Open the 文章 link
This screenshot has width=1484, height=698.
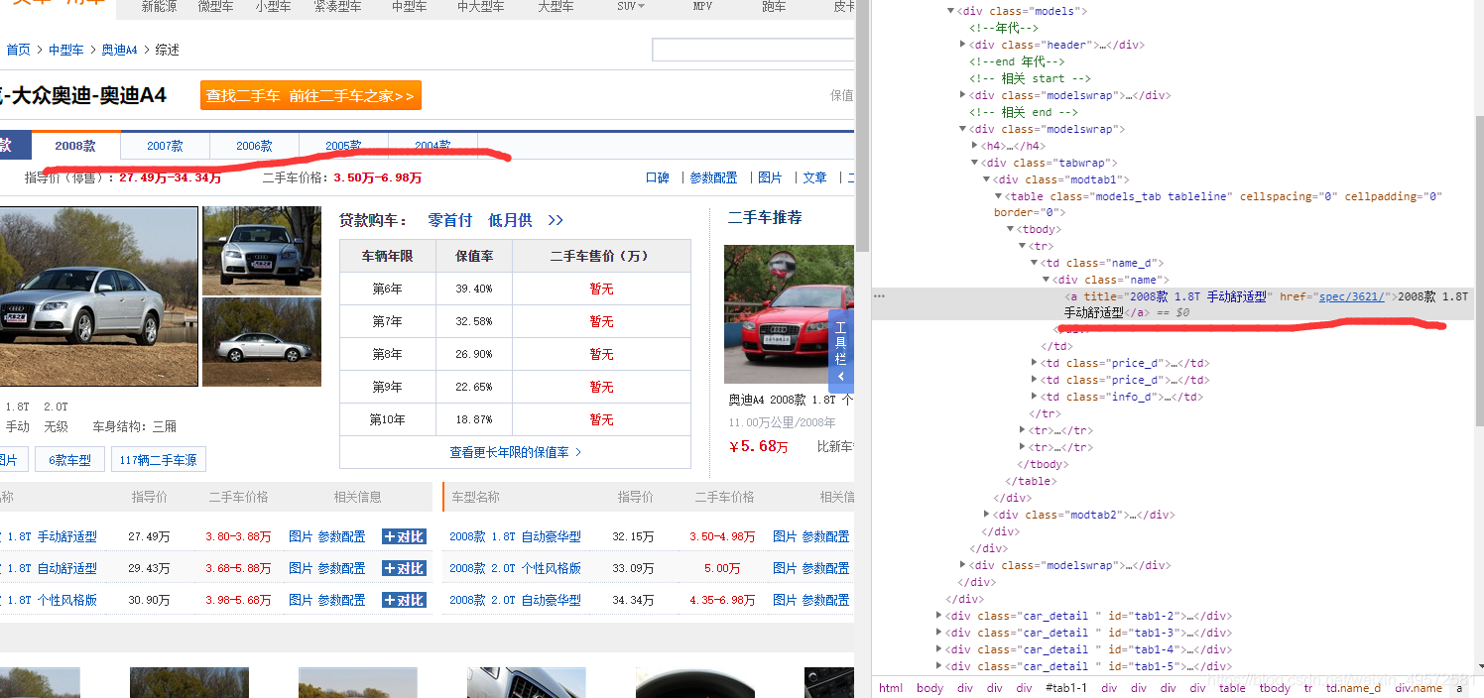click(814, 177)
